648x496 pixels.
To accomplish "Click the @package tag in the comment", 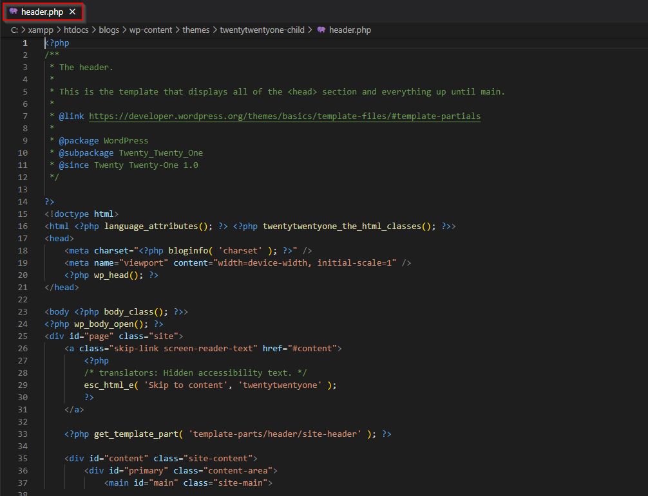I will [x=79, y=141].
